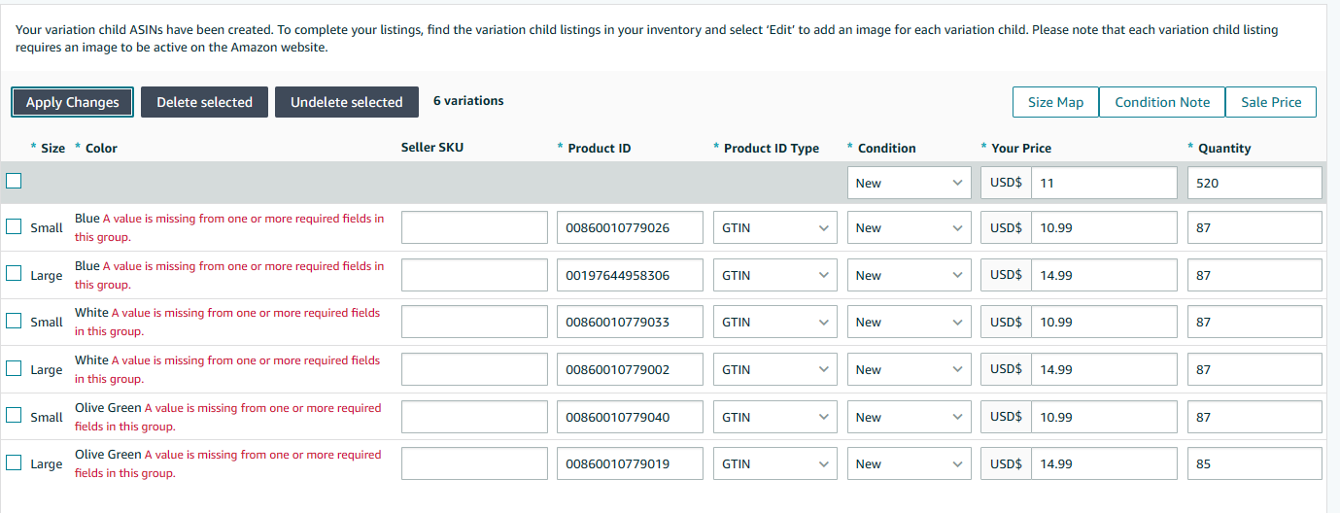
Task: Click Seller SKU field for Large Olive Green
Action: [474, 463]
